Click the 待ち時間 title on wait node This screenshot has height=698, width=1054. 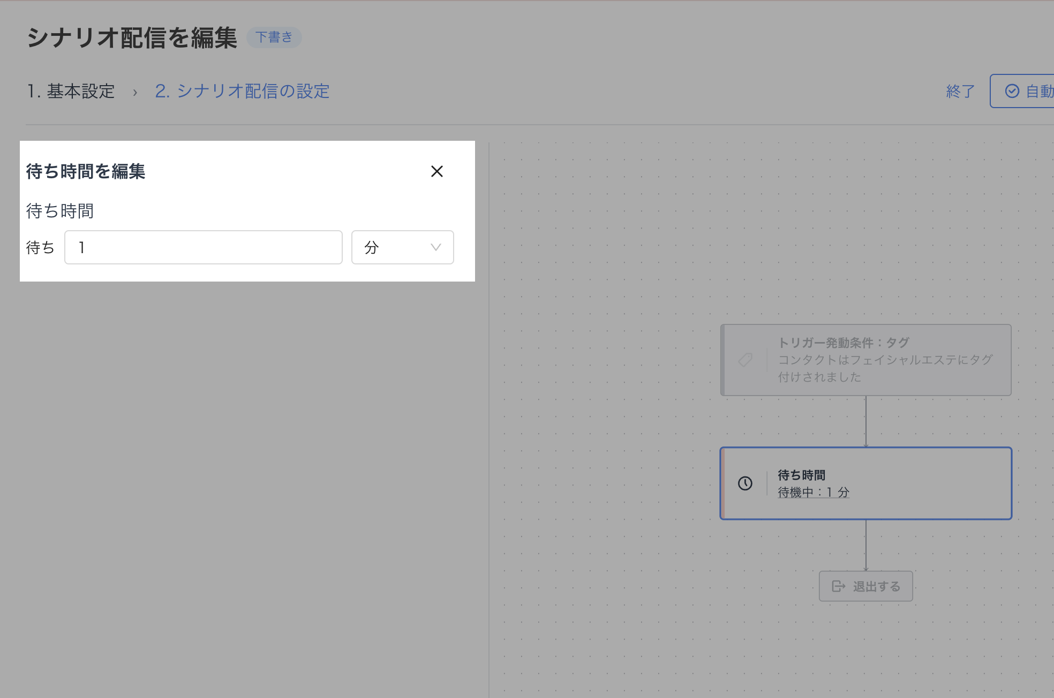coord(801,475)
